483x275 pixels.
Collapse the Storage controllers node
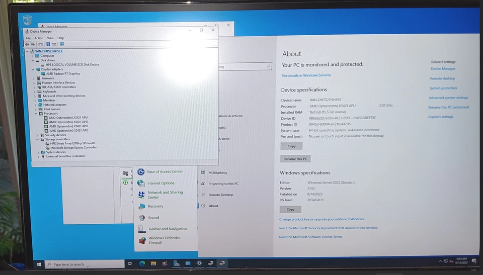tap(37, 139)
